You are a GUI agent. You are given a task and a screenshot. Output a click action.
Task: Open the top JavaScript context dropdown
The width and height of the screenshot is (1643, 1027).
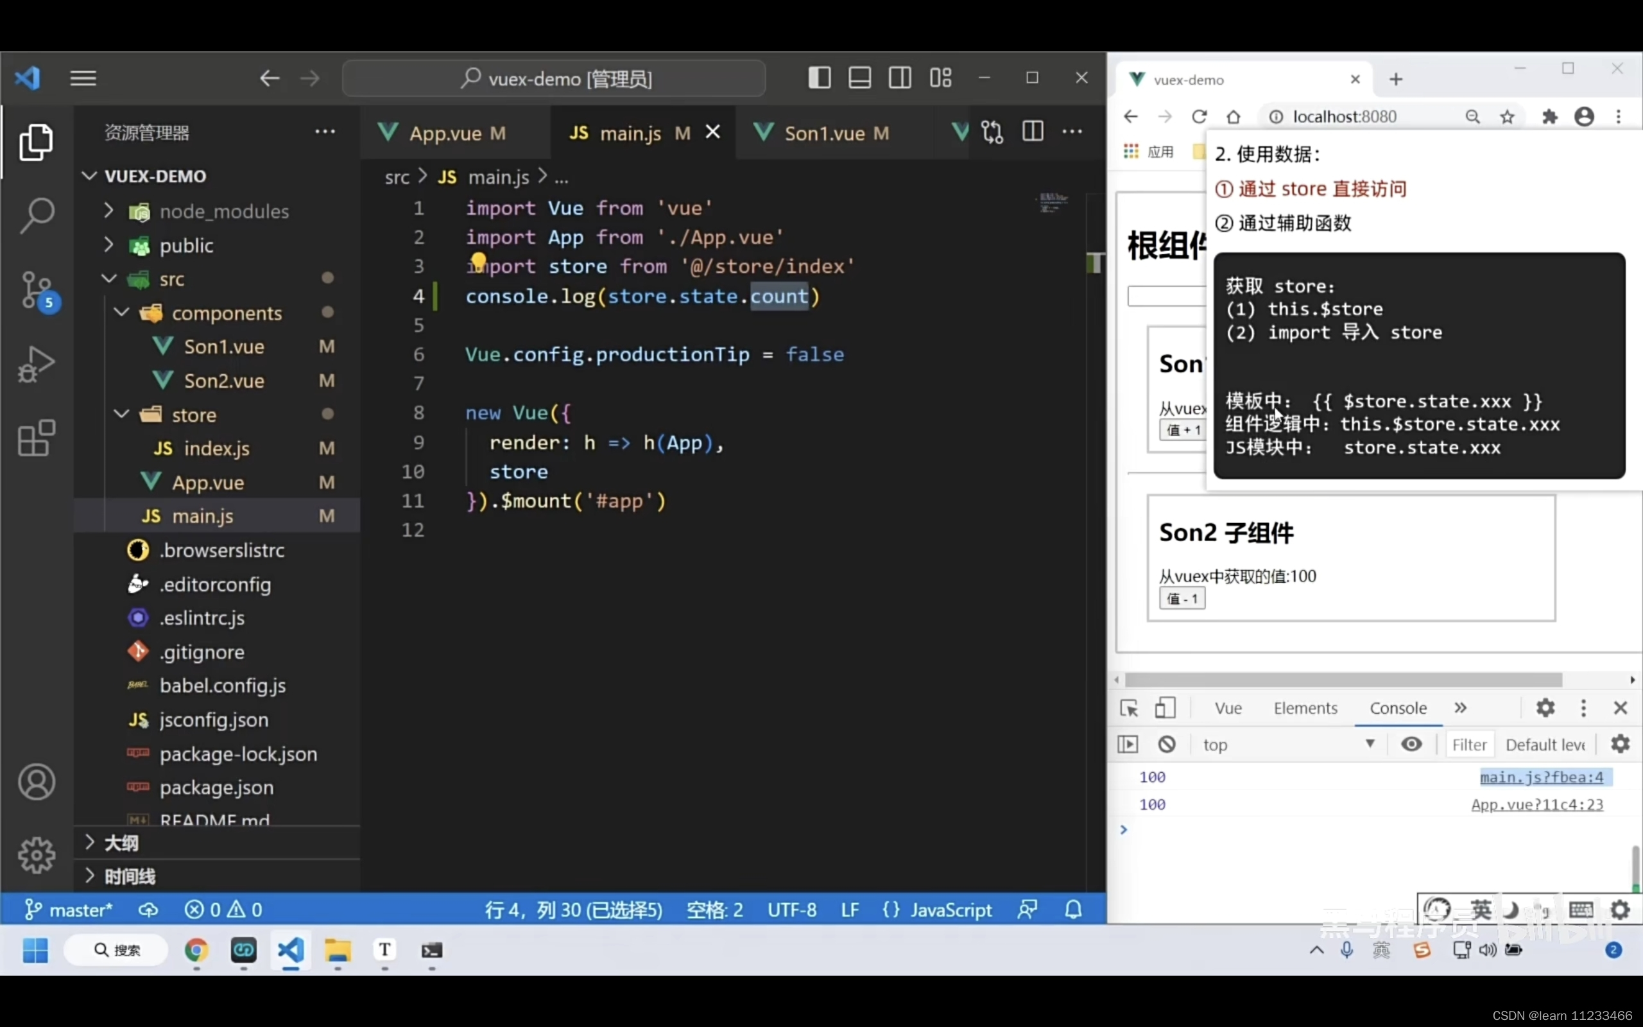(x=1287, y=745)
